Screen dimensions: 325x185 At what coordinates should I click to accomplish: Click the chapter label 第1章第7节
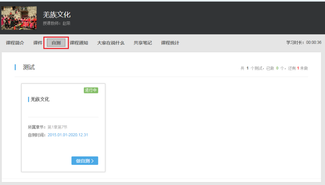pos(57,127)
